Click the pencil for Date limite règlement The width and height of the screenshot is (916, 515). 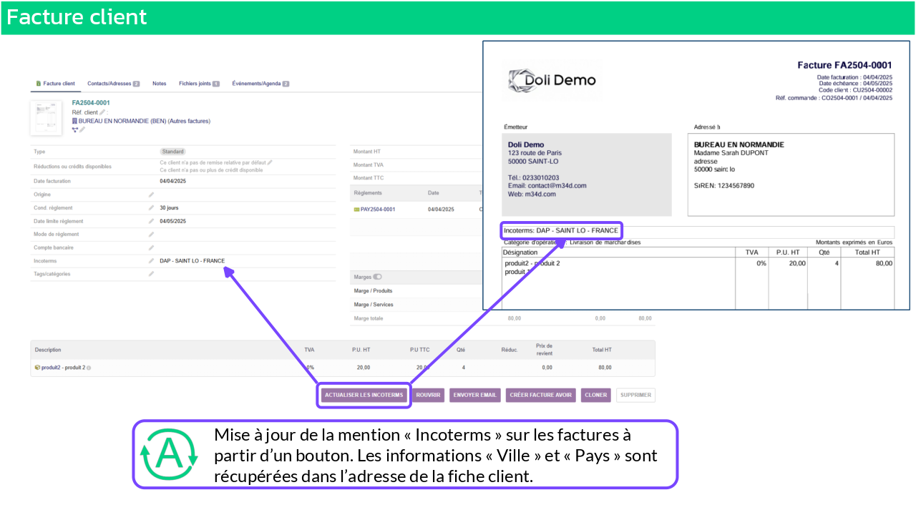click(x=151, y=221)
